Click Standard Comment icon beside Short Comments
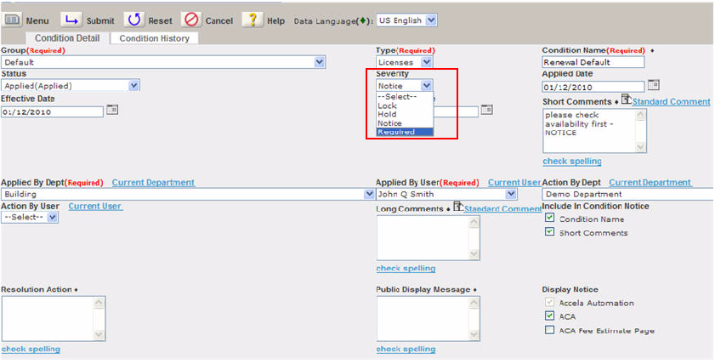 (626, 100)
